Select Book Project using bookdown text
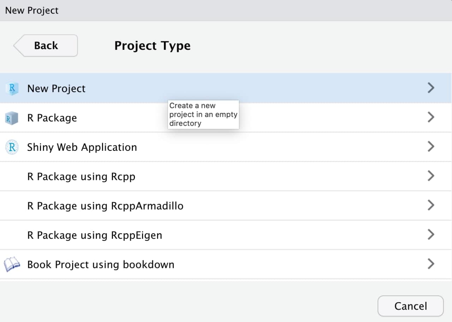The width and height of the screenshot is (452, 322). [x=101, y=264]
